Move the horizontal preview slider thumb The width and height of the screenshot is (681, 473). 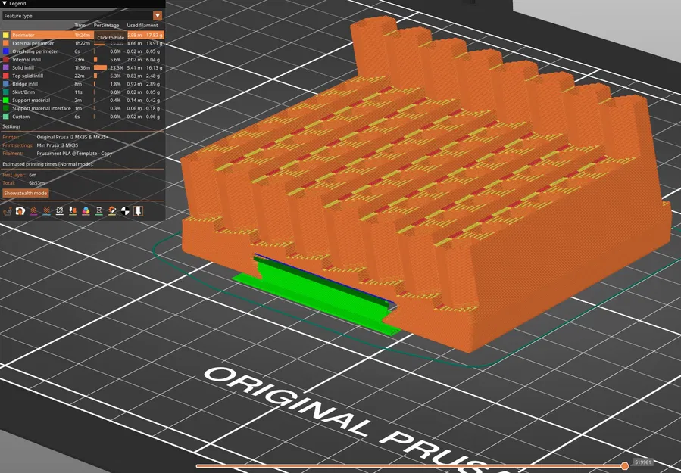625,465
